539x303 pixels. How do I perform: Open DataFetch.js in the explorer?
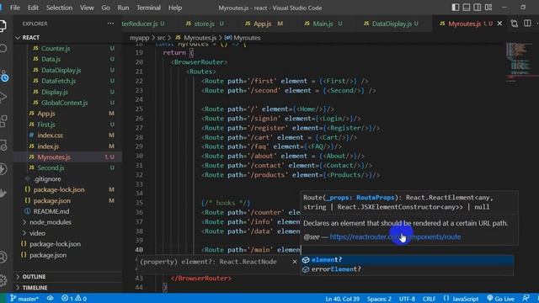tap(67, 81)
